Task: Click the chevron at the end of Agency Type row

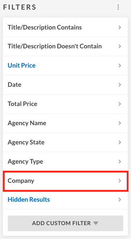Action: [120, 161]
